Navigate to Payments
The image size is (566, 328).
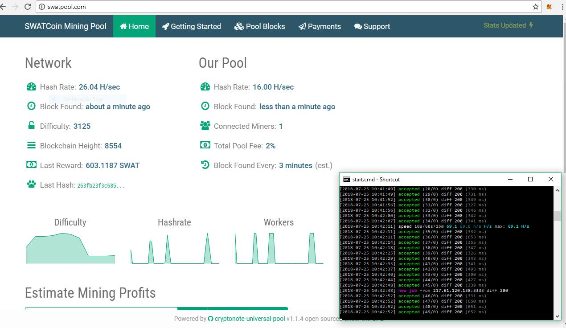pyautogui.click(x=320, y=26)
